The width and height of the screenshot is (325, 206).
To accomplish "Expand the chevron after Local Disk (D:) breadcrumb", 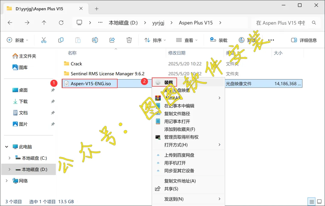I will 145,23.
